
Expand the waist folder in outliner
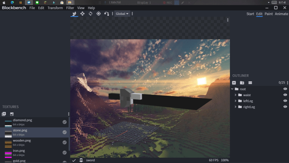pos(235,95)
